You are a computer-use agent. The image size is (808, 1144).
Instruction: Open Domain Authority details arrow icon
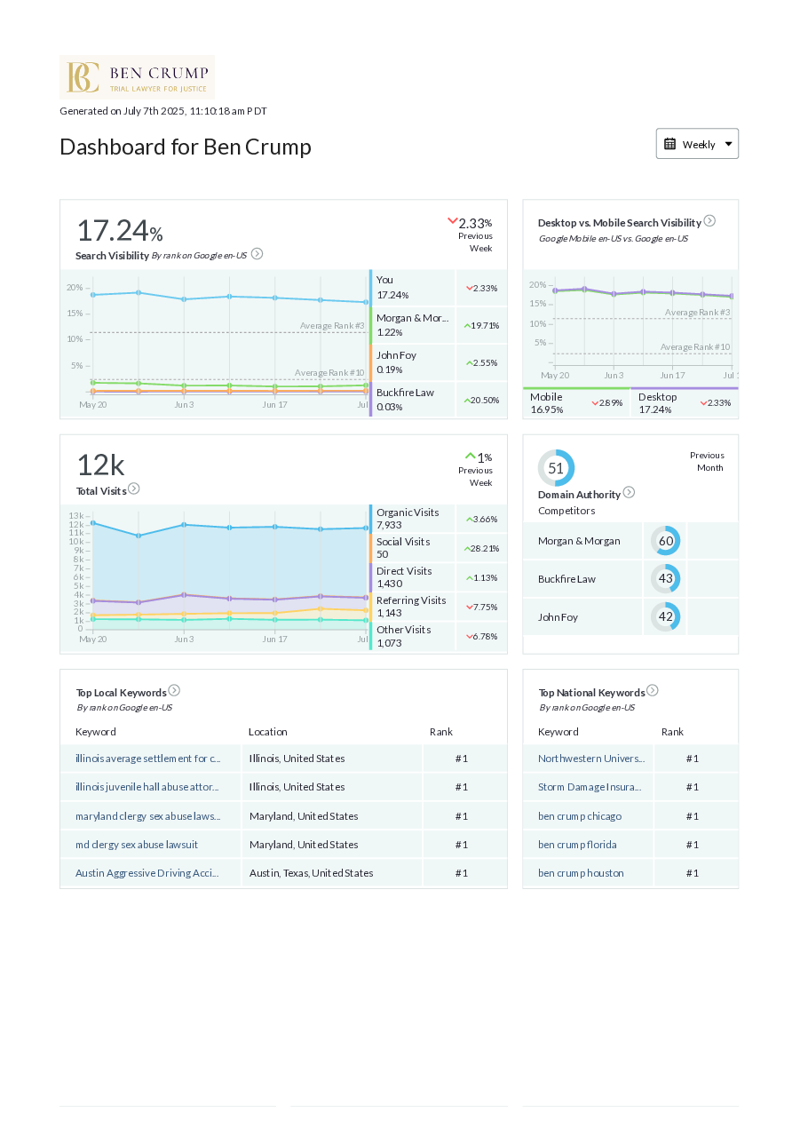coord(629,492)
